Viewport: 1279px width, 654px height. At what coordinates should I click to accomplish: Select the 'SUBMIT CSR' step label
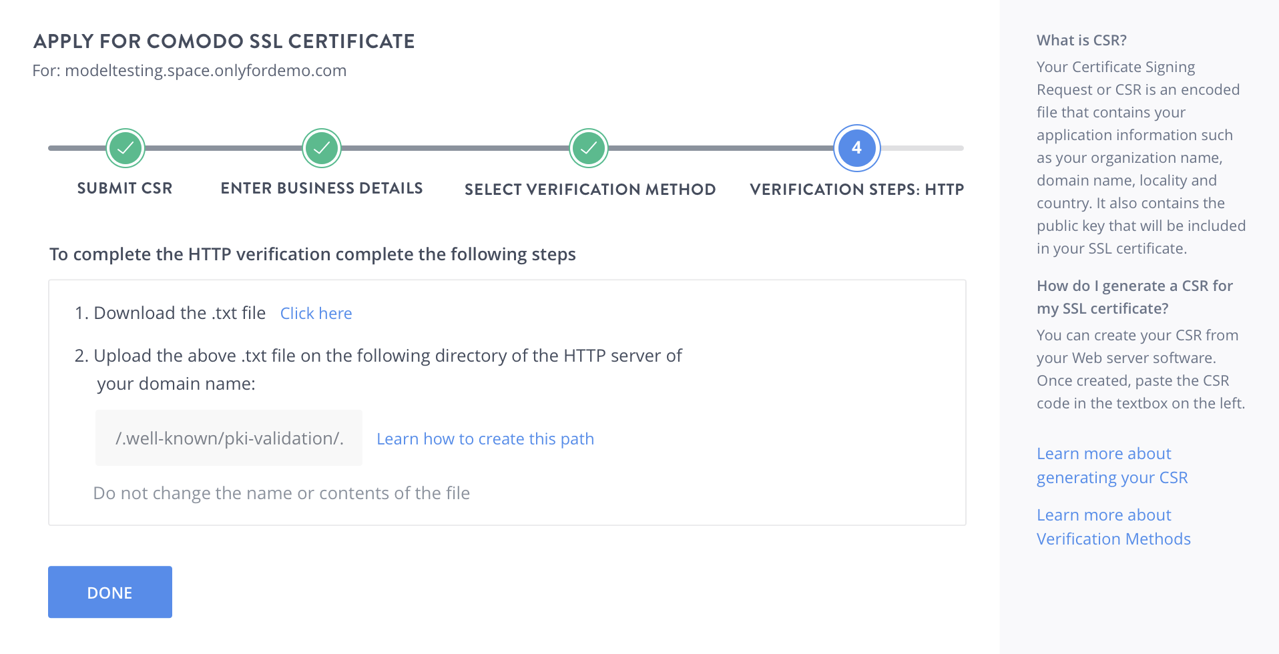125,189
